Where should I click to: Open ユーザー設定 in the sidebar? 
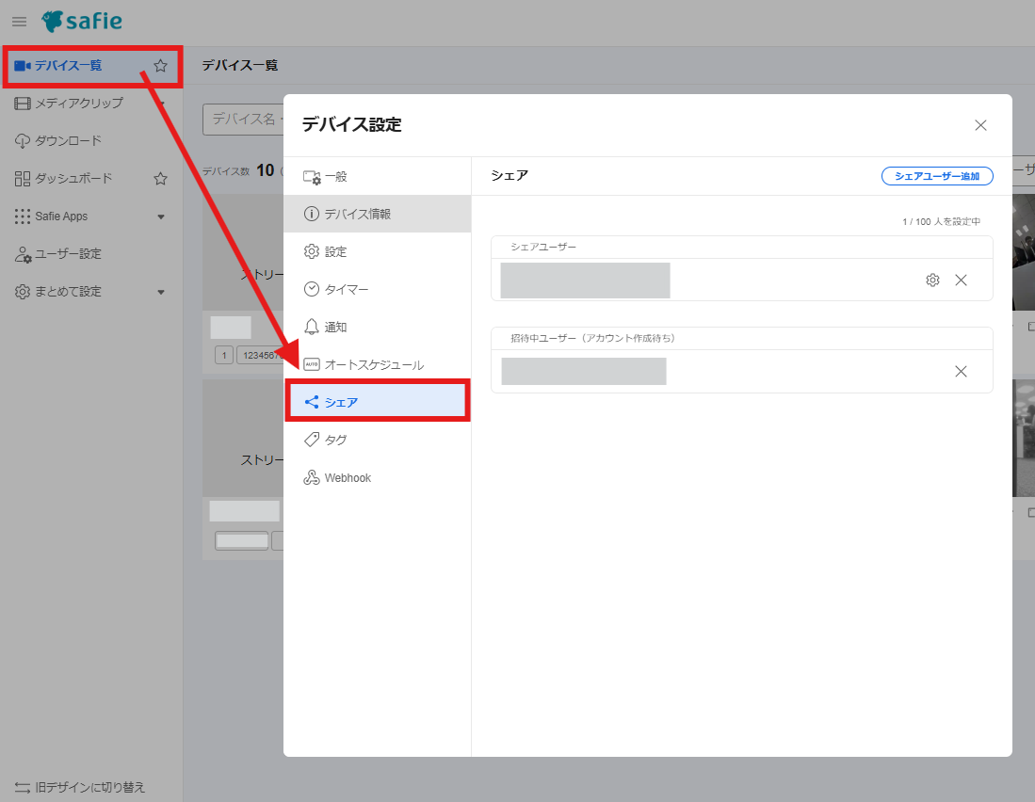click(x=68, y=254)
